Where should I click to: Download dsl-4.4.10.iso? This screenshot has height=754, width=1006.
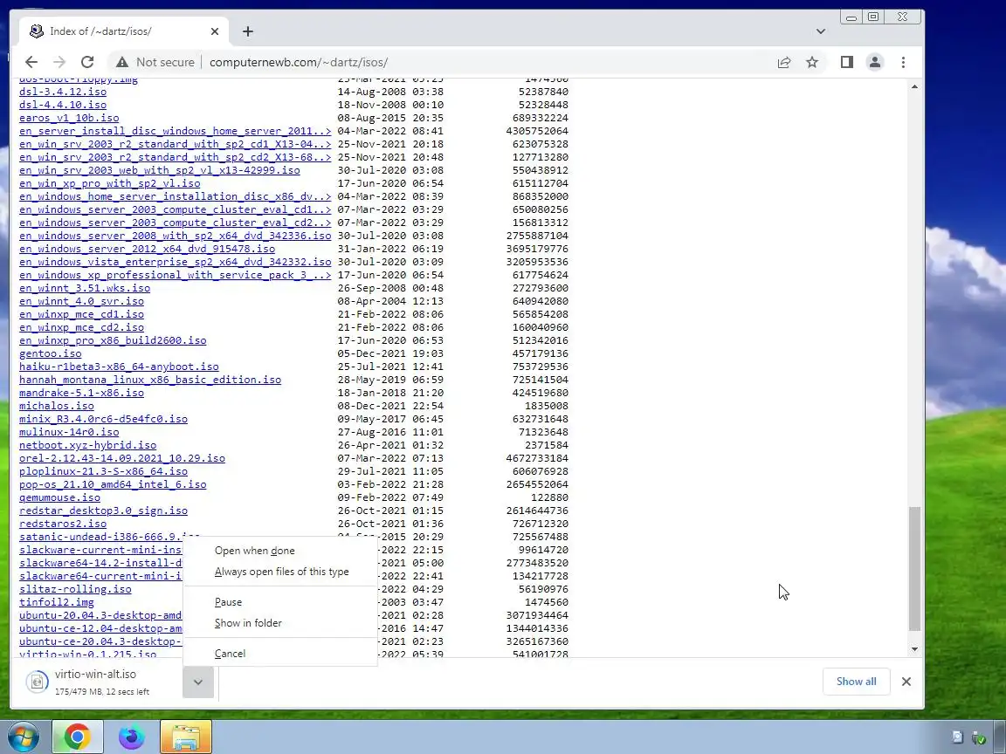coord(63,105)
